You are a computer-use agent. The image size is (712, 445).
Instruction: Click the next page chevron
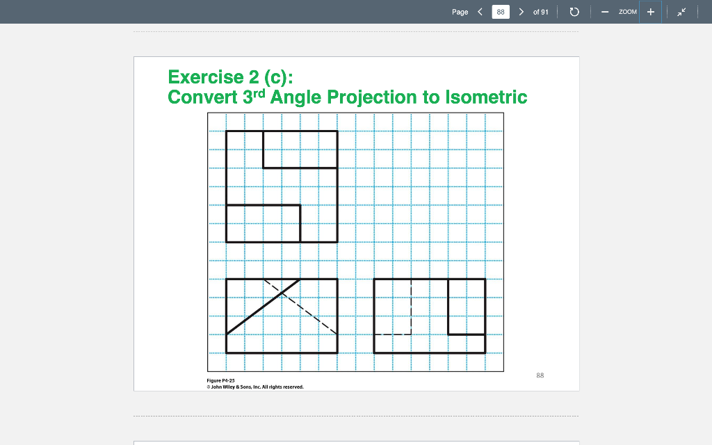tap(521, 11)
